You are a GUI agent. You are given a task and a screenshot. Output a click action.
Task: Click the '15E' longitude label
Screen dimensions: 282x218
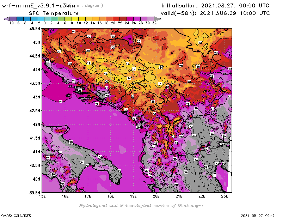coord(42,196)
